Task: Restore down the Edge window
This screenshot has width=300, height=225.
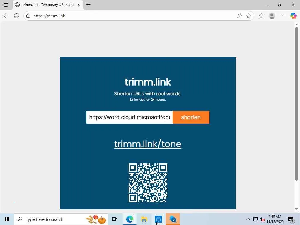Action: tap(280, 5)
